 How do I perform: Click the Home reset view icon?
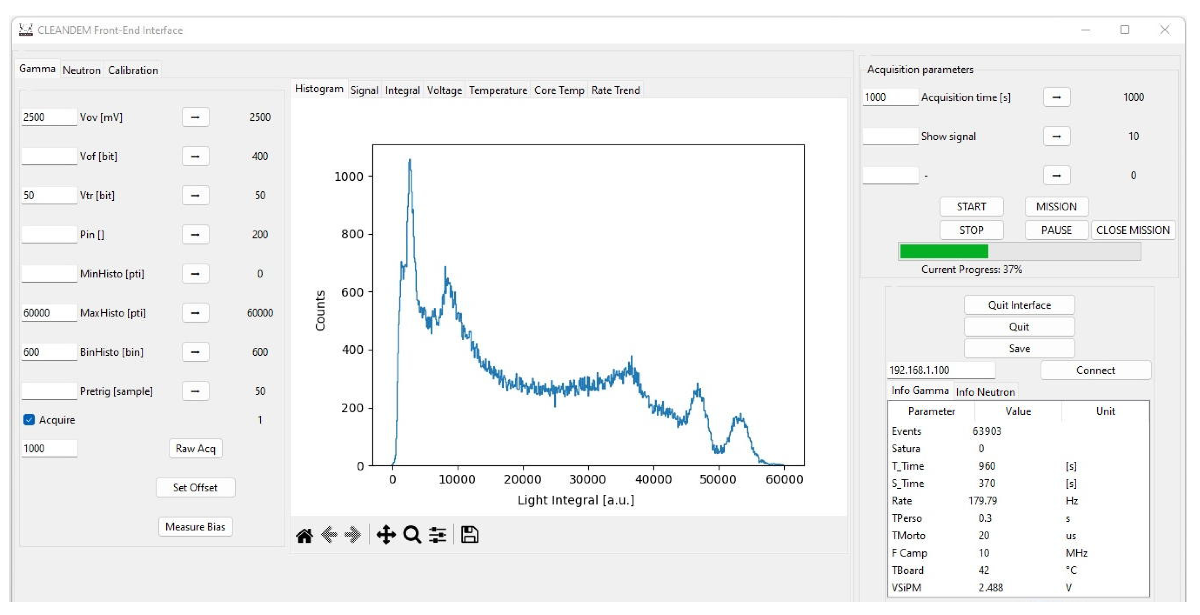click(x=304, y=536)
